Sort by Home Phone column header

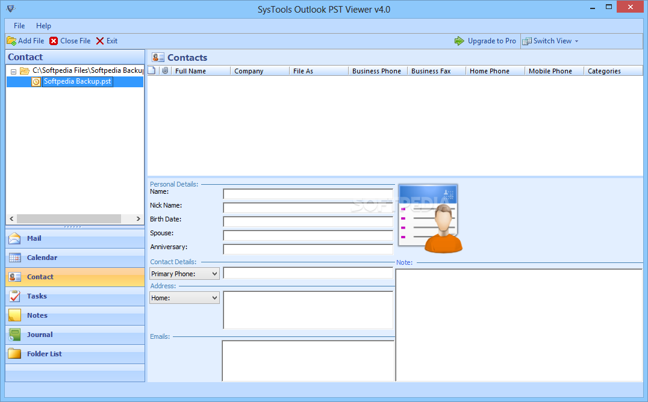496,71
